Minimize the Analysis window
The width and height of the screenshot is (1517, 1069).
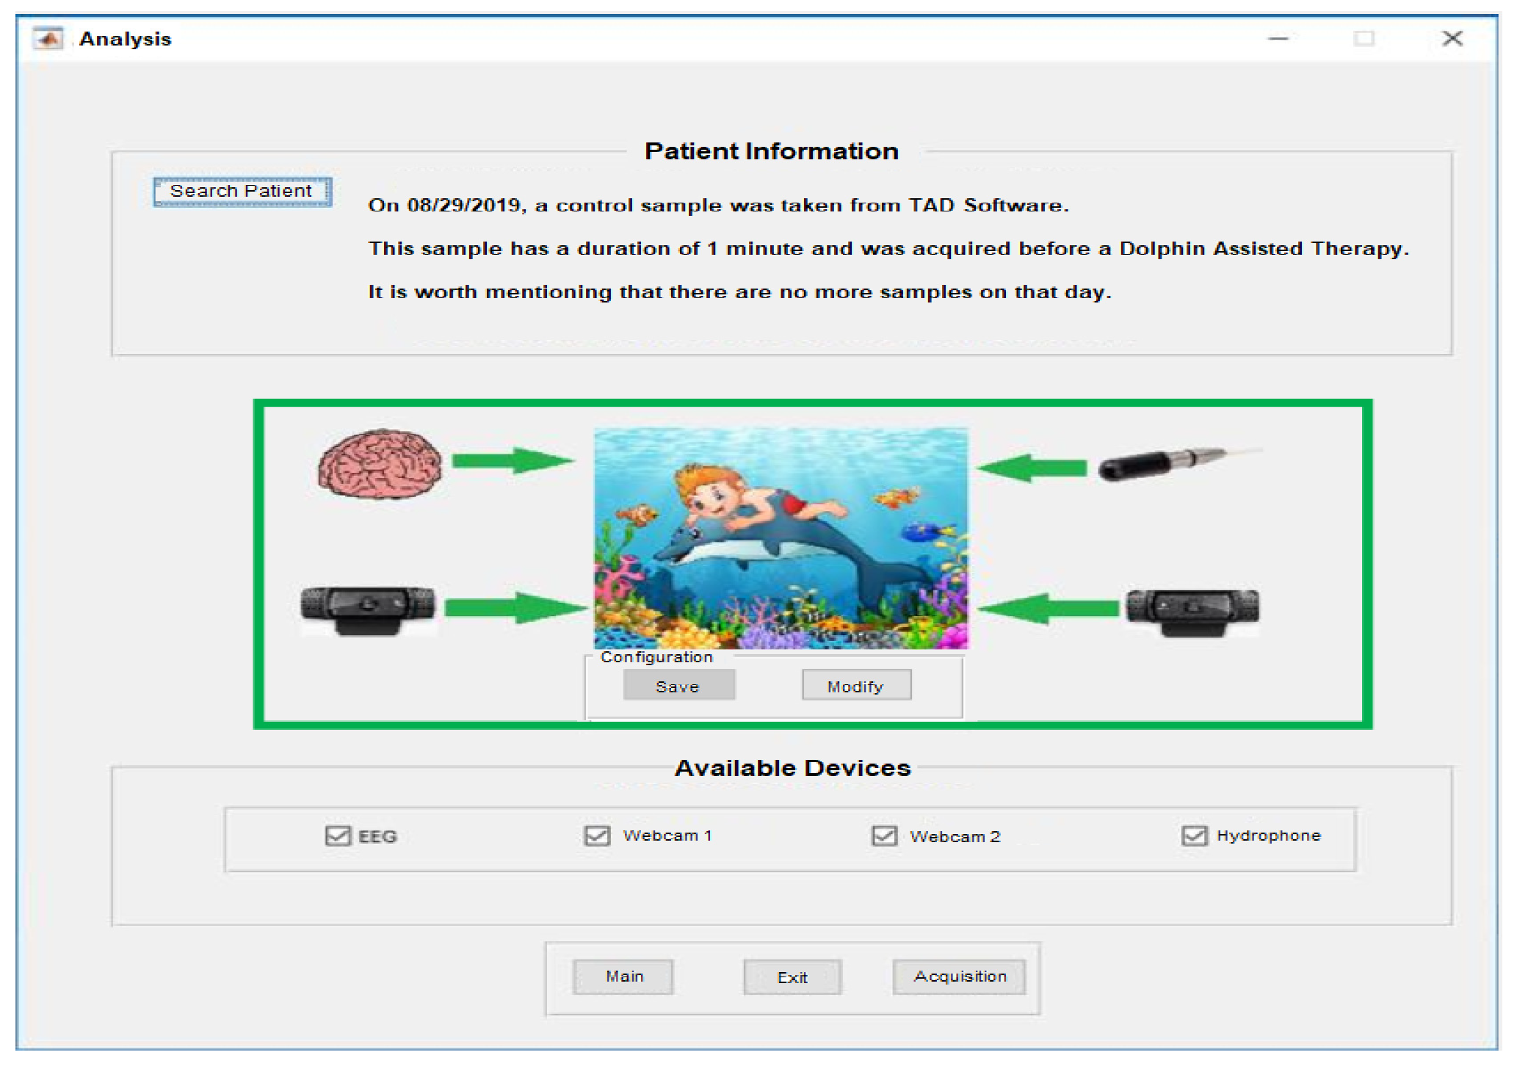(1278, 38)
